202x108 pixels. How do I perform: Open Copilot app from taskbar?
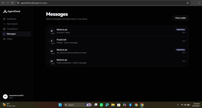(x=125, y=105)
